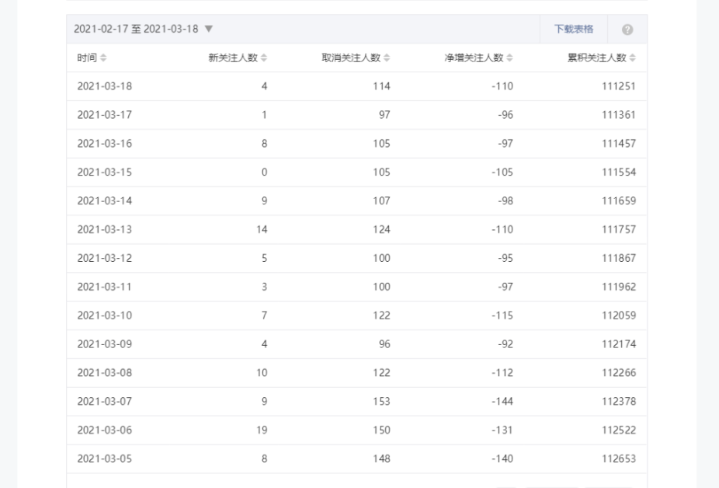Open the 2021-02-17 至 2021-03-18 date picker
Image resolution: width=719 pixels, height=488 pixels.
(x=136, y=29)
